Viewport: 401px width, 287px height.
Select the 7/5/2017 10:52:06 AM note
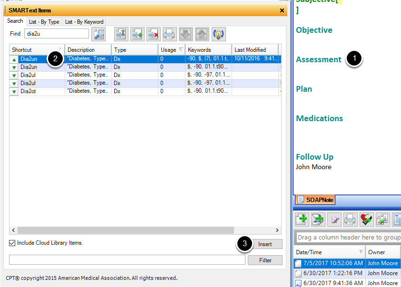[x=348, y=263]
